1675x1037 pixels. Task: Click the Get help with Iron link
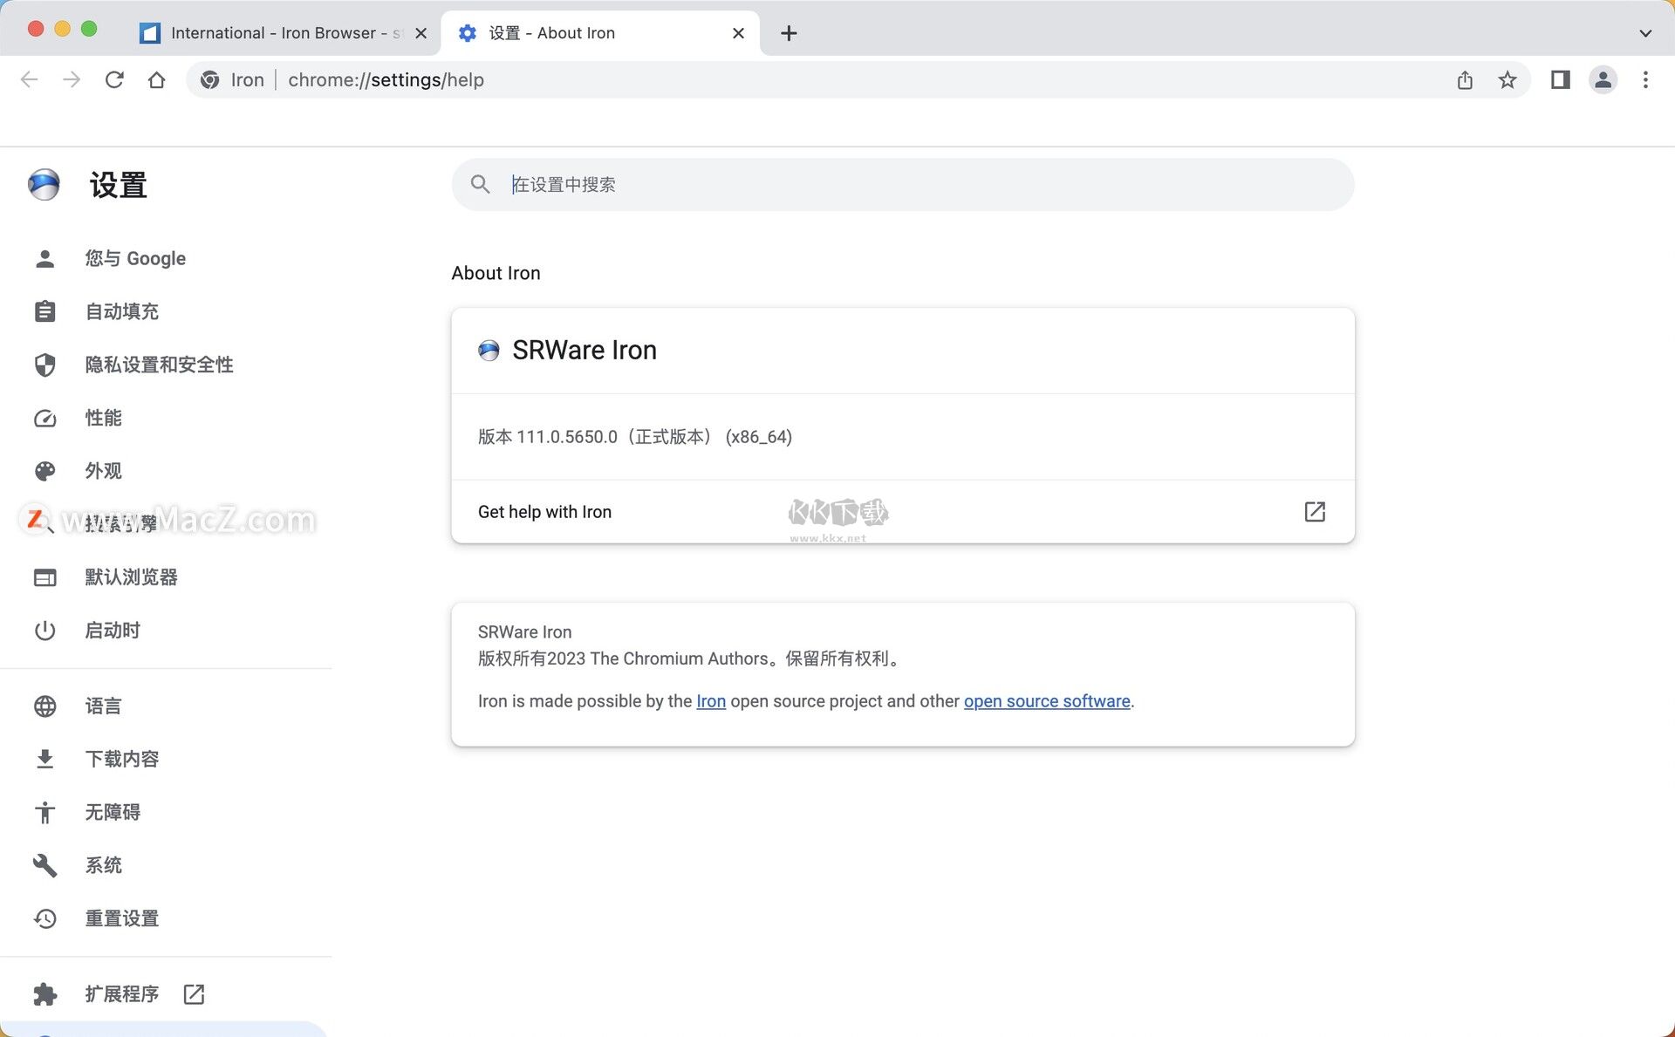click(x=544, y=512)
